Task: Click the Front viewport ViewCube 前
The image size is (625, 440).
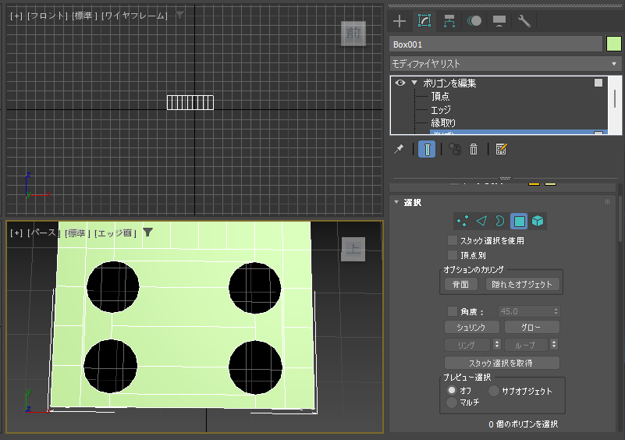Action: tap(353, 34)
